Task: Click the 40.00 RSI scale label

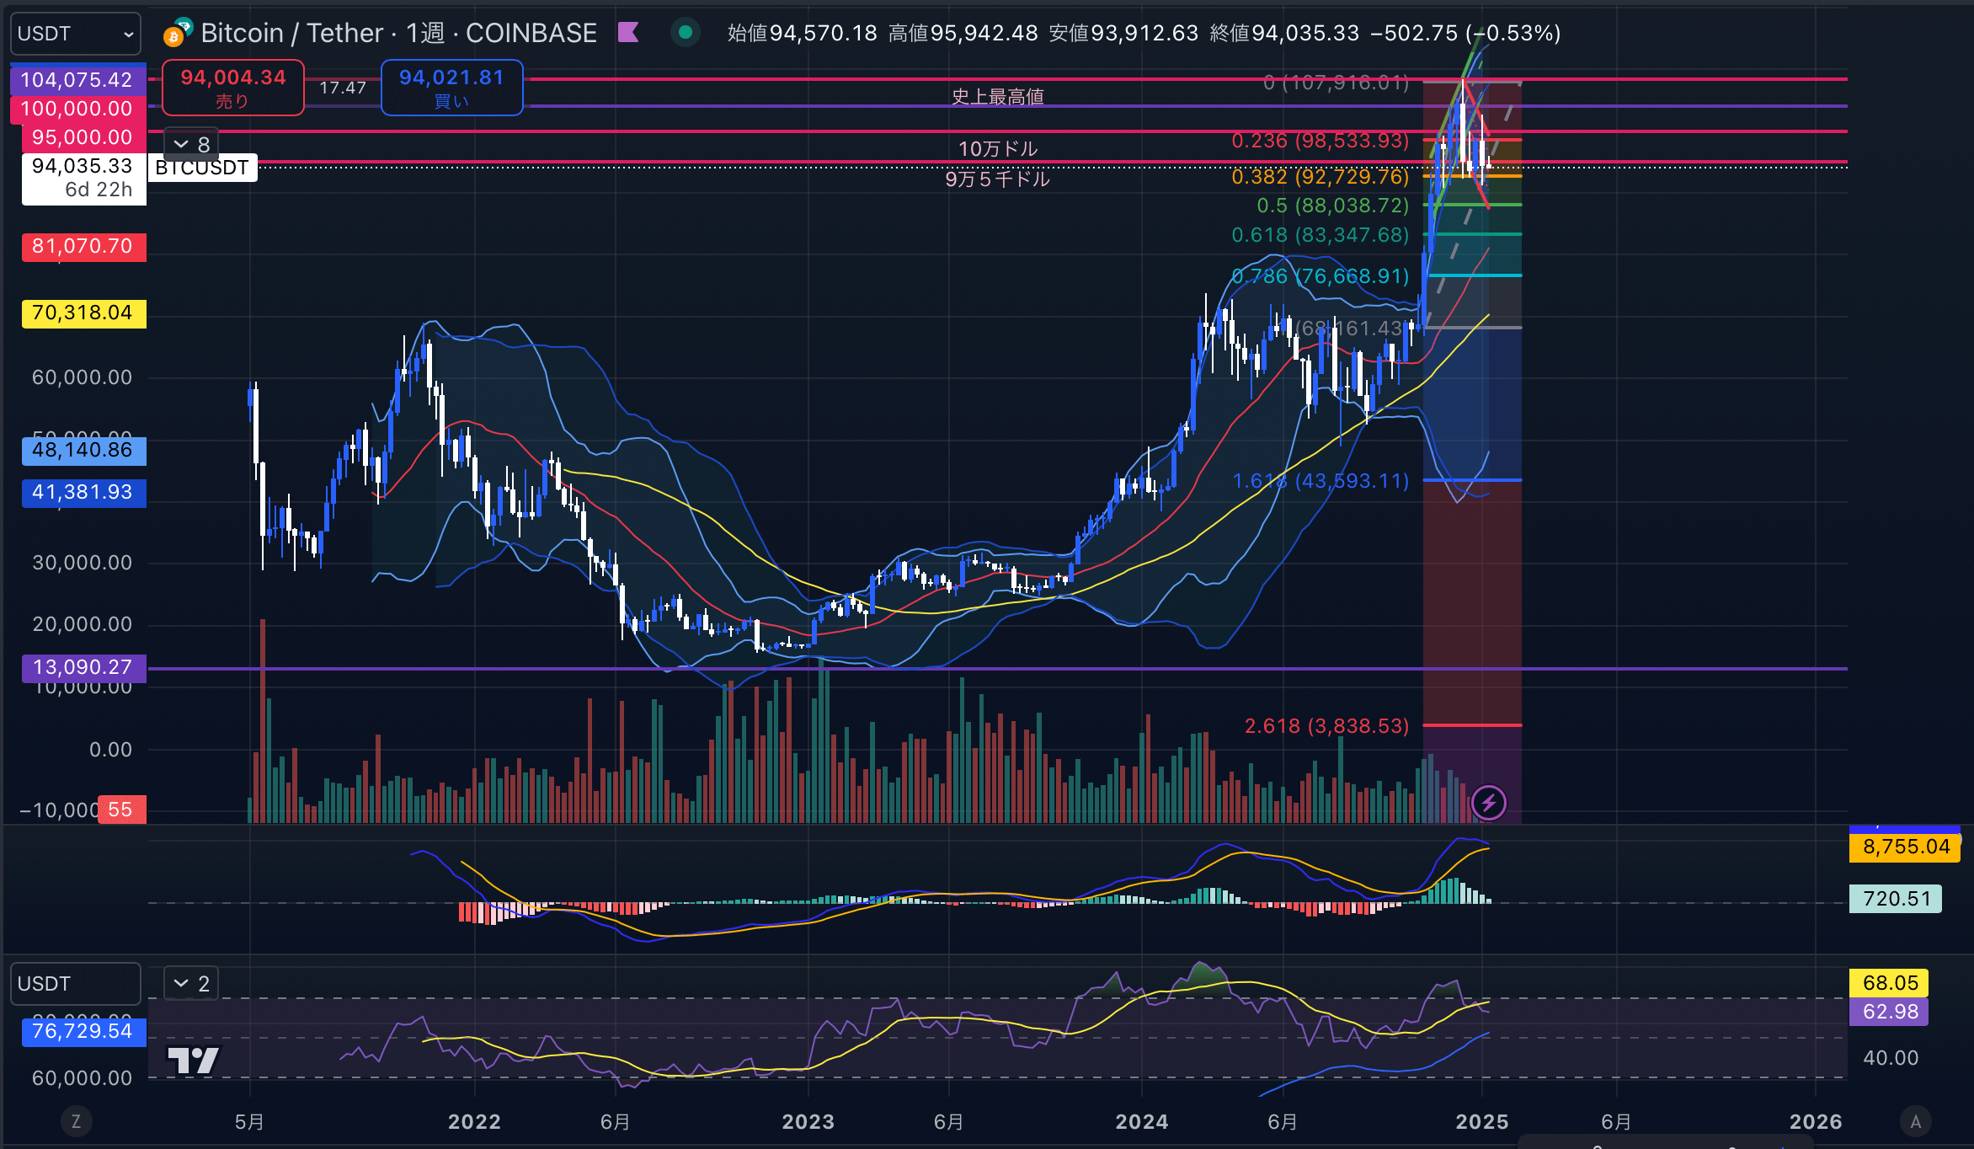Action: click(x=1891, y=1058)
